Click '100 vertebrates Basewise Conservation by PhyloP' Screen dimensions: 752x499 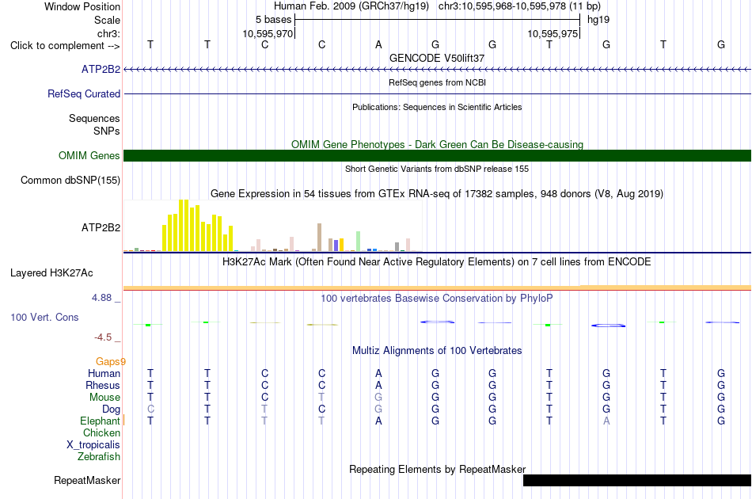pyautogui.click(x=437, y=298)
